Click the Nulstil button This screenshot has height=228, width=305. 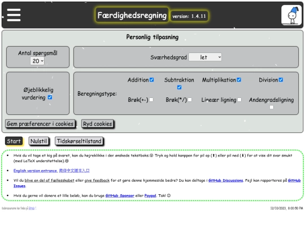click(x=38, y=141)
